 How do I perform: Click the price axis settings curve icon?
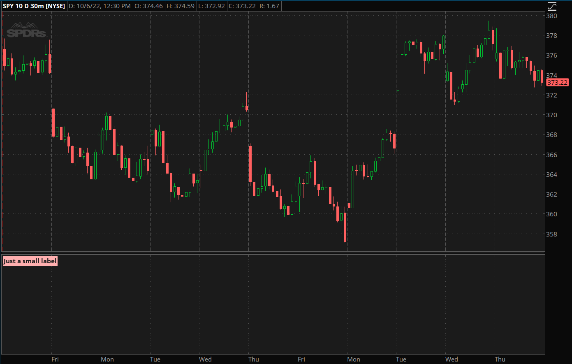click(x=552, y=6)
